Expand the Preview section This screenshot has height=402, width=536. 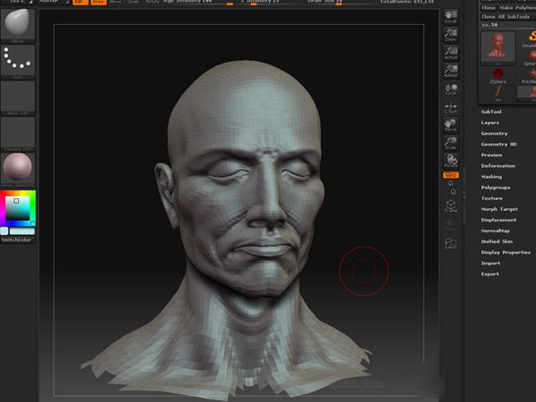point(491,155)
